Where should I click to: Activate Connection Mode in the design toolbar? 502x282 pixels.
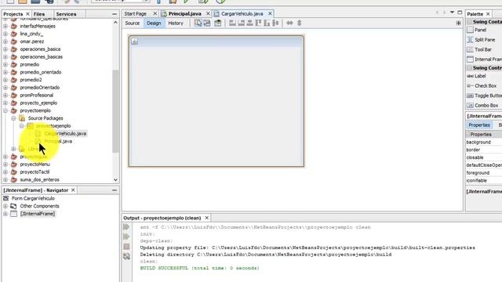[x=207, y=23]
